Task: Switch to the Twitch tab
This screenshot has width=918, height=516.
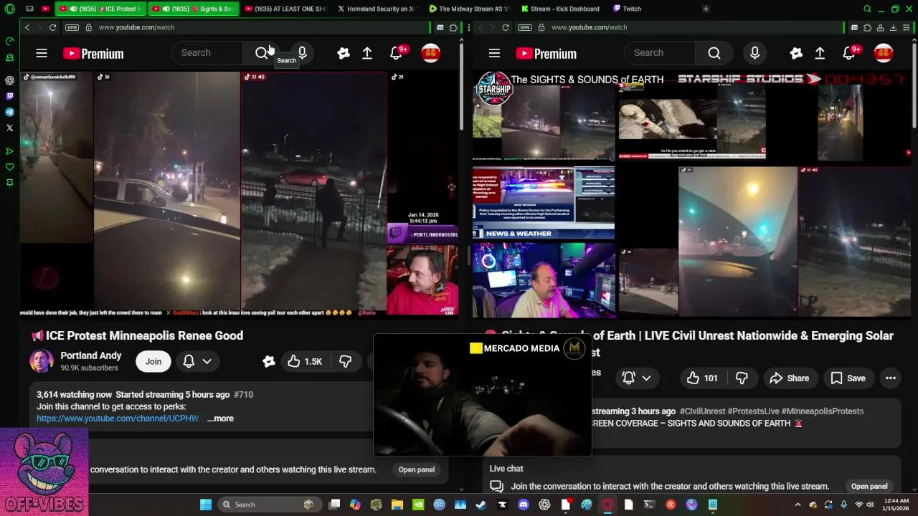Action: [629, 9]
